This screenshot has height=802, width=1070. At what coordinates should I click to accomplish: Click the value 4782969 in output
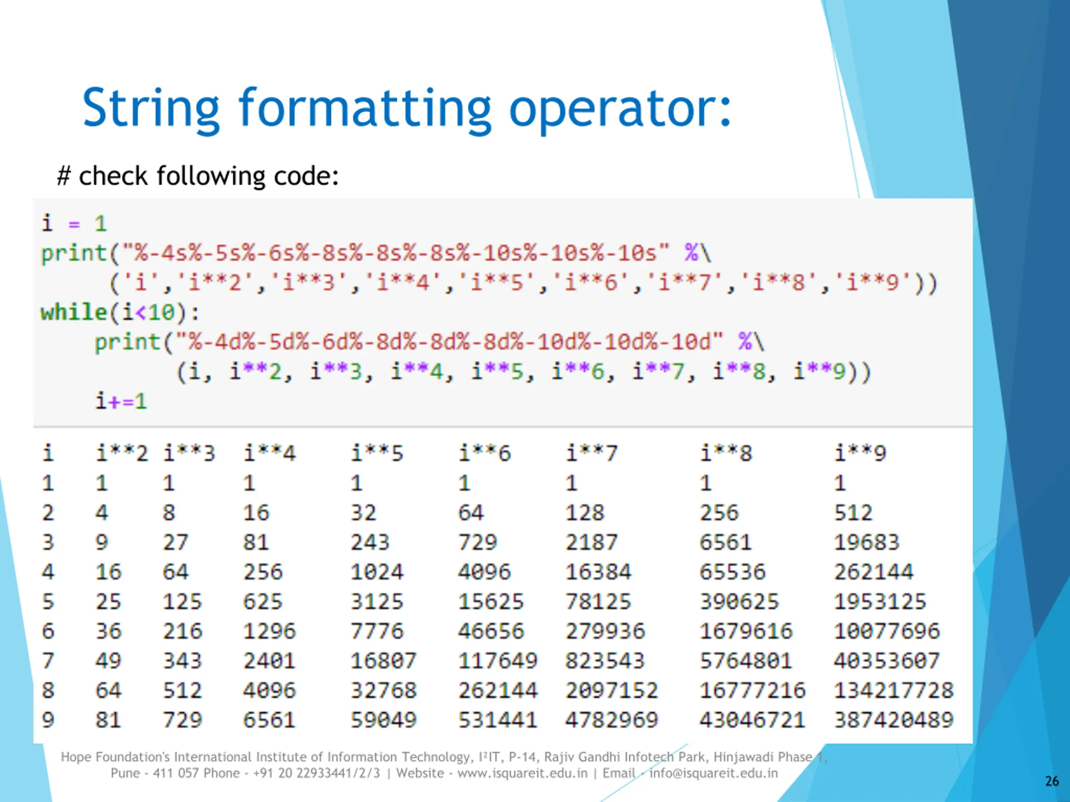point(612,720)
